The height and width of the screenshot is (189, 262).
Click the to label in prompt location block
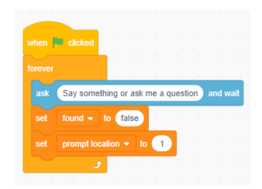(143, 144)
